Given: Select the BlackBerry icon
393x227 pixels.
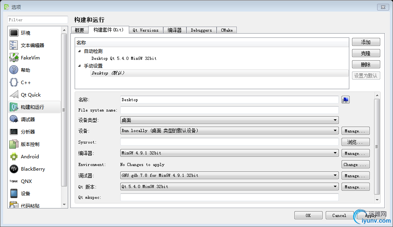Looking at the screenshot, I should click(x=14, y=169).
